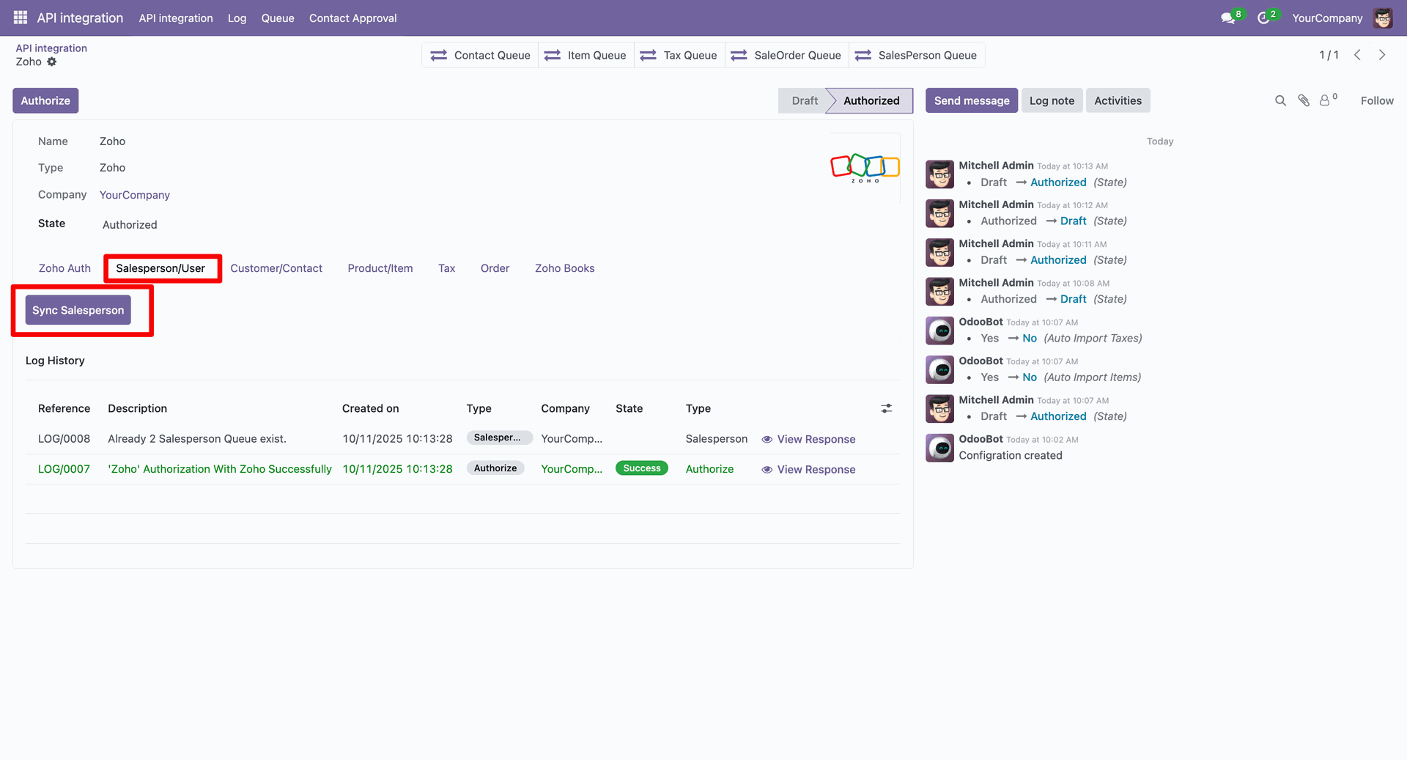Image resolution: width=1407 pixels, height=760 pixels.
Task: Click the Authorize type badge in LOG/0007
Action: 495,468
